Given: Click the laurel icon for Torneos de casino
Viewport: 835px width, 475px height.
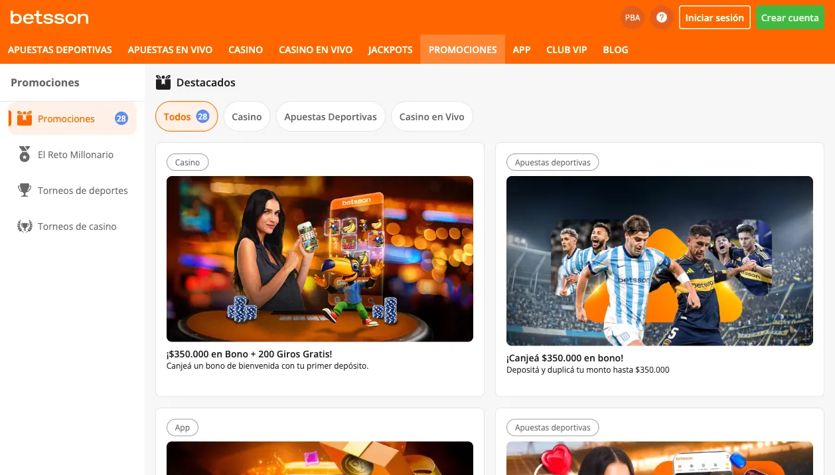Looking at the screenshot, I should tap(25, 227).
